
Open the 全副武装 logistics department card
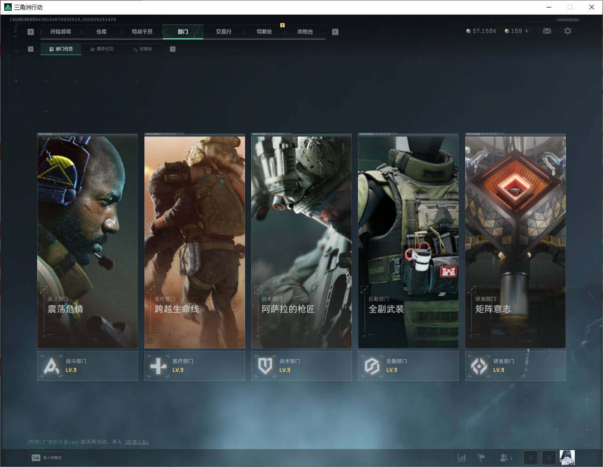(x=408, y=241)
